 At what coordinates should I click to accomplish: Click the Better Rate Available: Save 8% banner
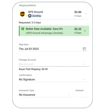coord(54,31)
